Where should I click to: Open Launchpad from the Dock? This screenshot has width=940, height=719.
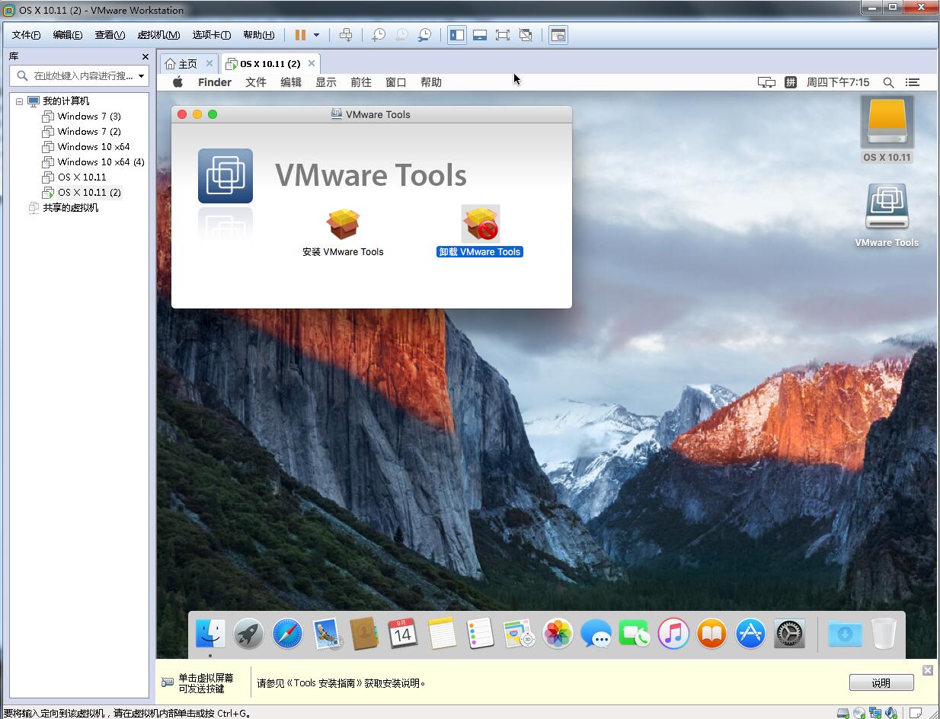[x=248, y=633]
